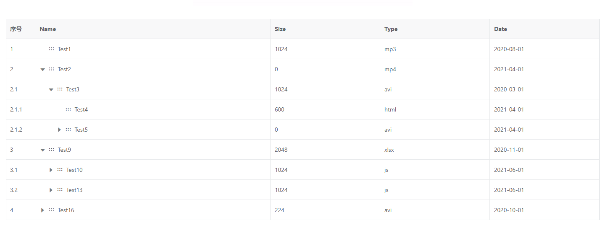Click the Date column header
The height and width of the screenshot is (231, 610).
(500, 29)
